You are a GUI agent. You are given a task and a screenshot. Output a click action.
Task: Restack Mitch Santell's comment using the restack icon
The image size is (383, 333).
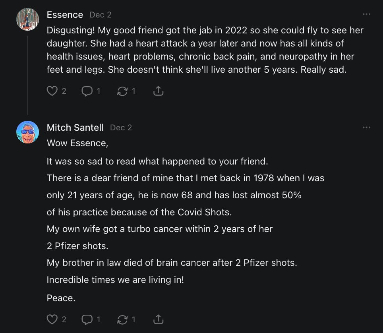[122, 319]
